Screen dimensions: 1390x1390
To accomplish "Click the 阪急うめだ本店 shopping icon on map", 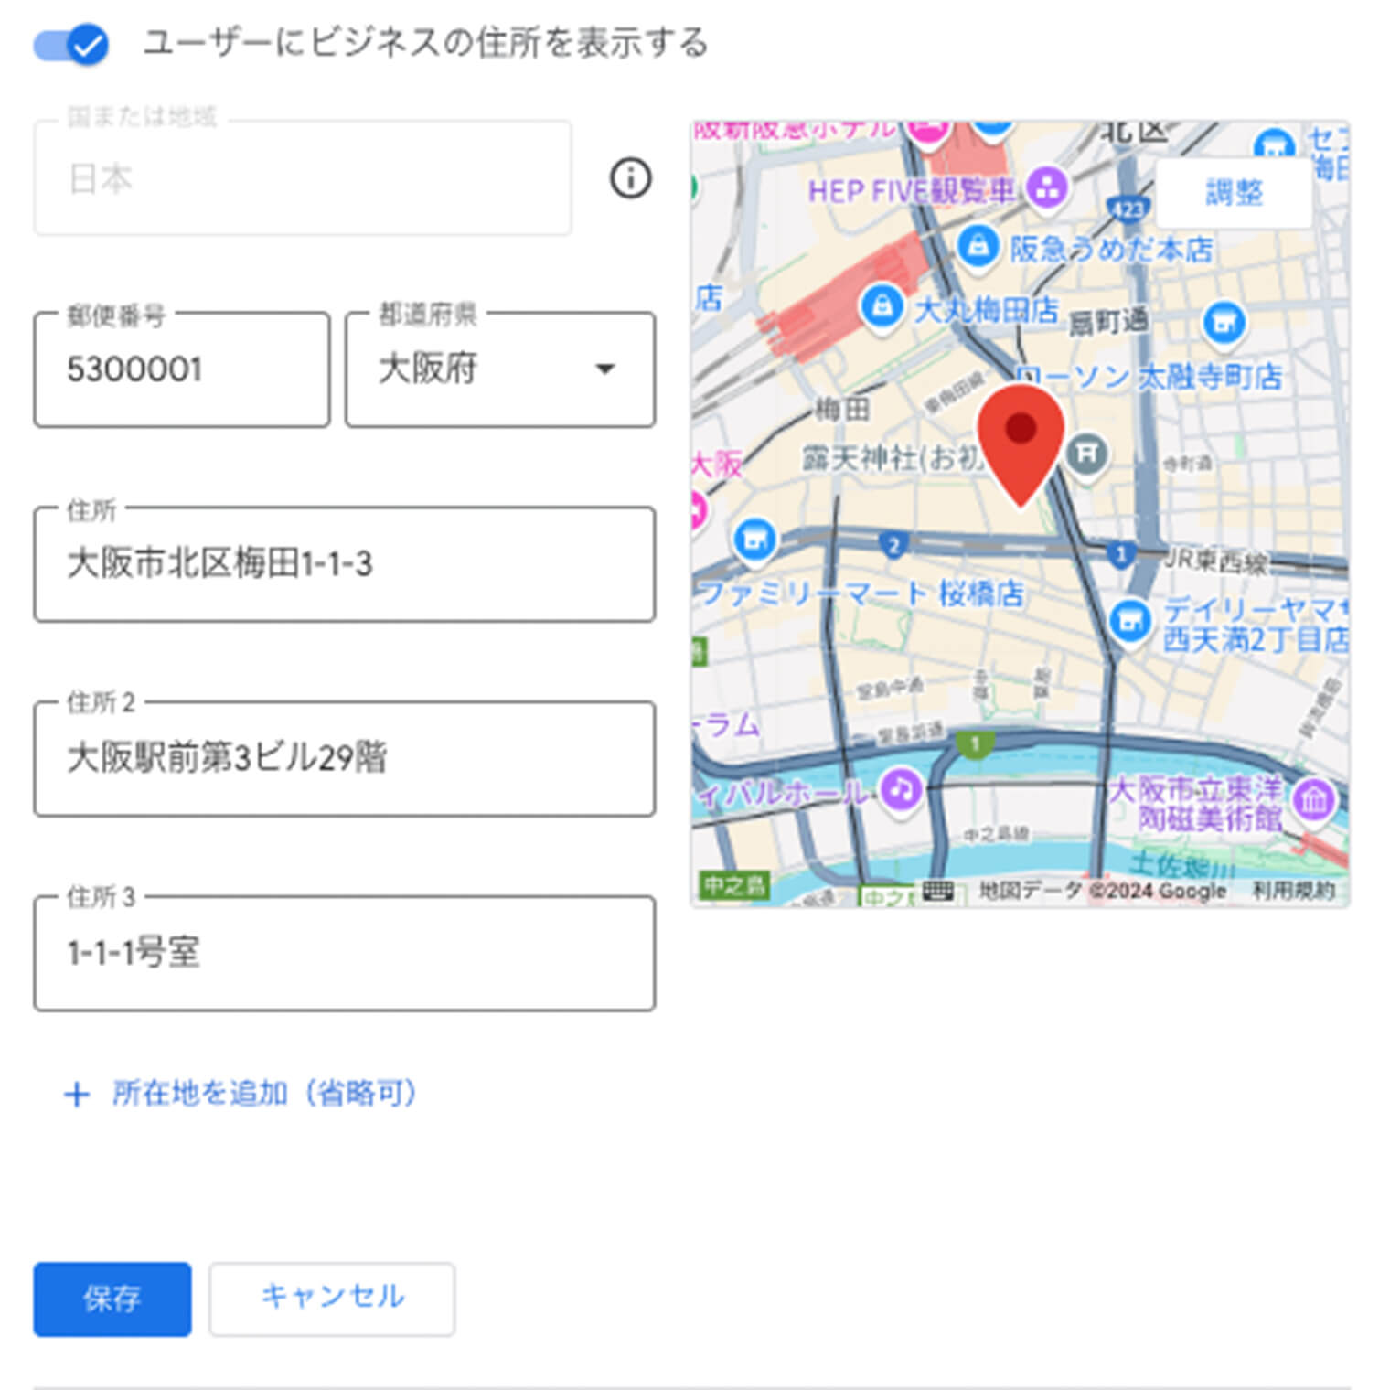I will (x=977, y=246).
